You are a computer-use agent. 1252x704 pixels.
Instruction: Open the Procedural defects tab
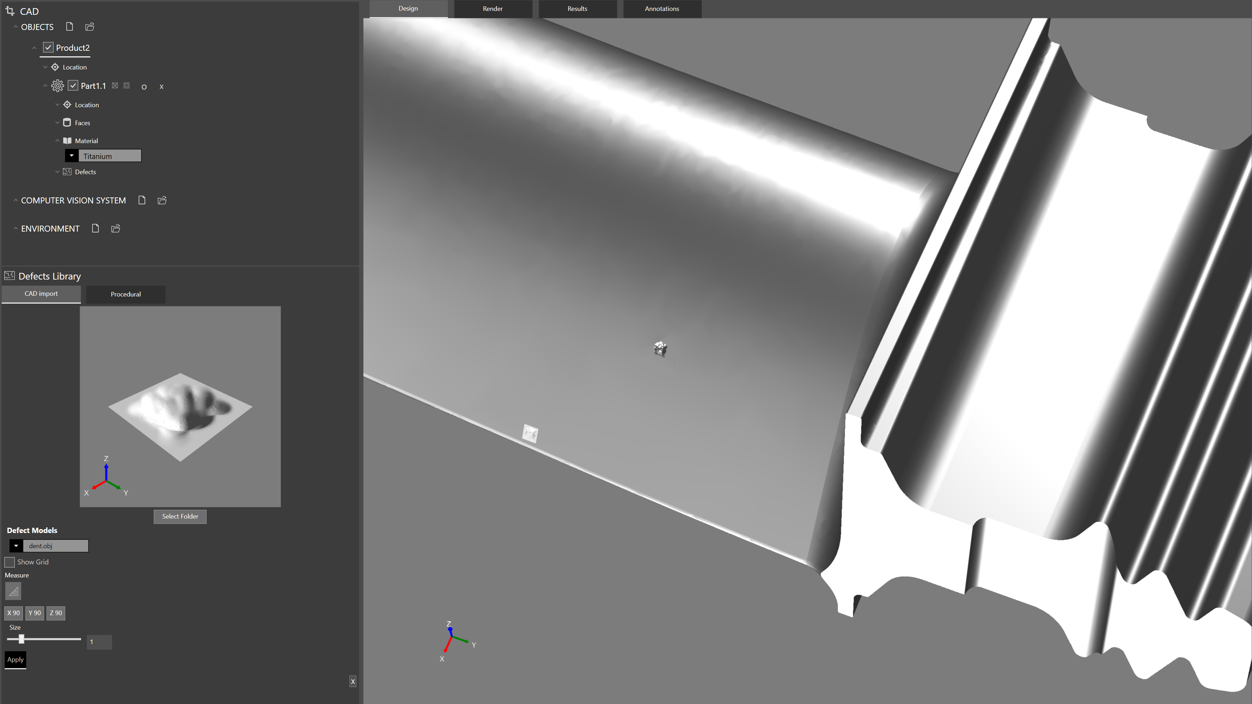coord(126,294)
